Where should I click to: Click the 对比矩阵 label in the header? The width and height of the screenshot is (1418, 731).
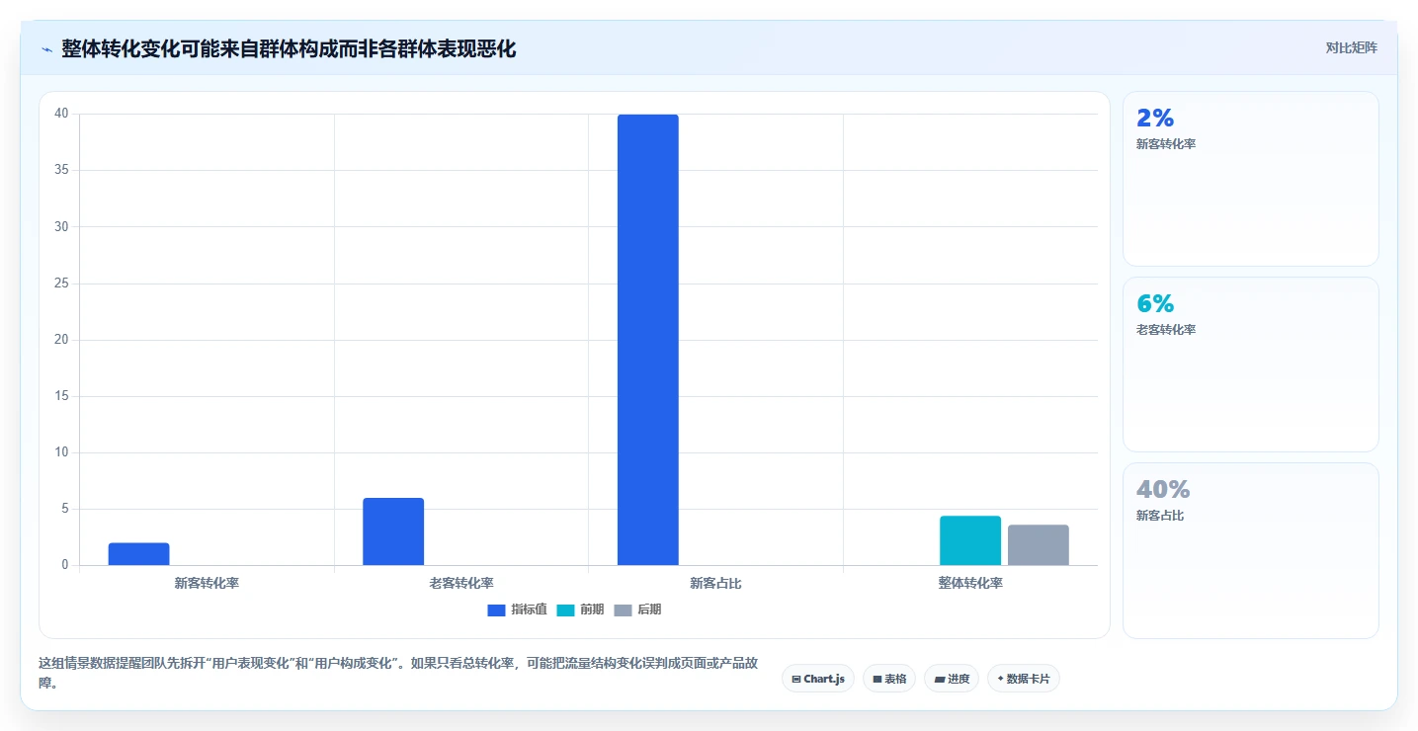tap(1351, 47)
